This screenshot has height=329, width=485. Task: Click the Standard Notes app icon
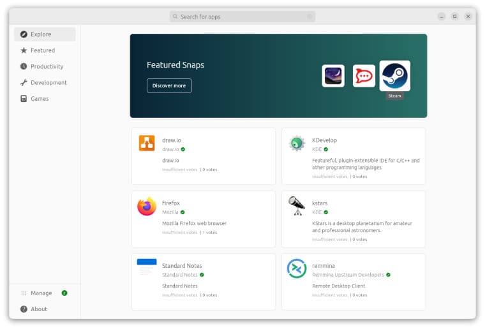click(147, 268)
